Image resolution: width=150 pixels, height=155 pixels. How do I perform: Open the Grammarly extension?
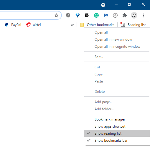tap(96, 15)
